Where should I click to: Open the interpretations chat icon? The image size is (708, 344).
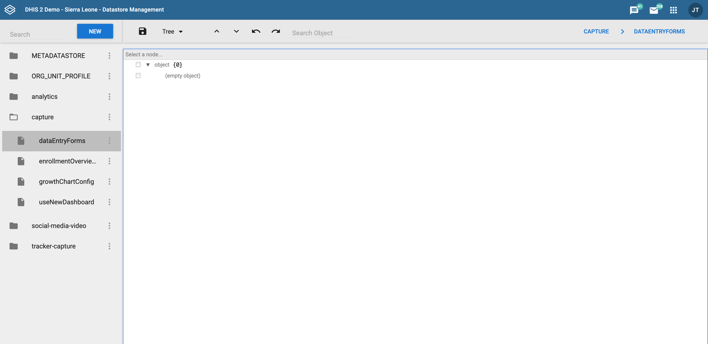tap(634, 10)
